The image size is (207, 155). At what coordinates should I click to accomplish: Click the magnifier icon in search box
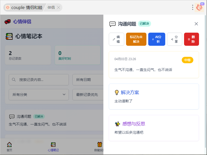[x=14, y=80]
